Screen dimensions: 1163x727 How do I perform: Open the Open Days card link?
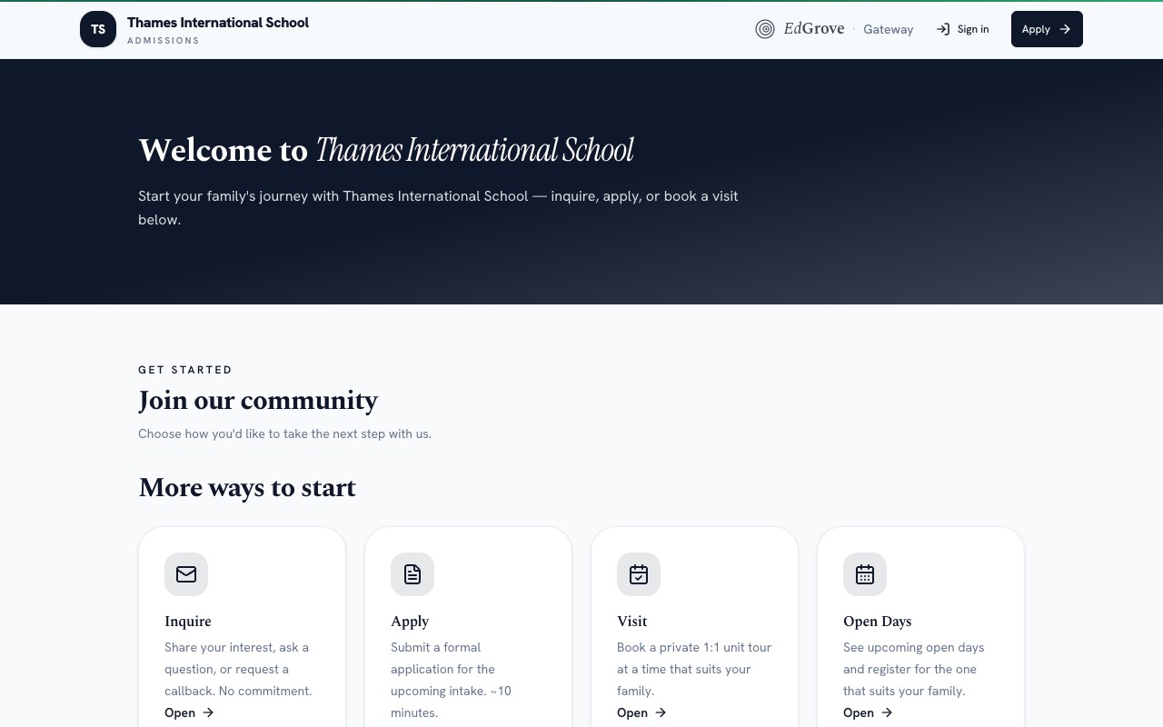click(868, 712)
